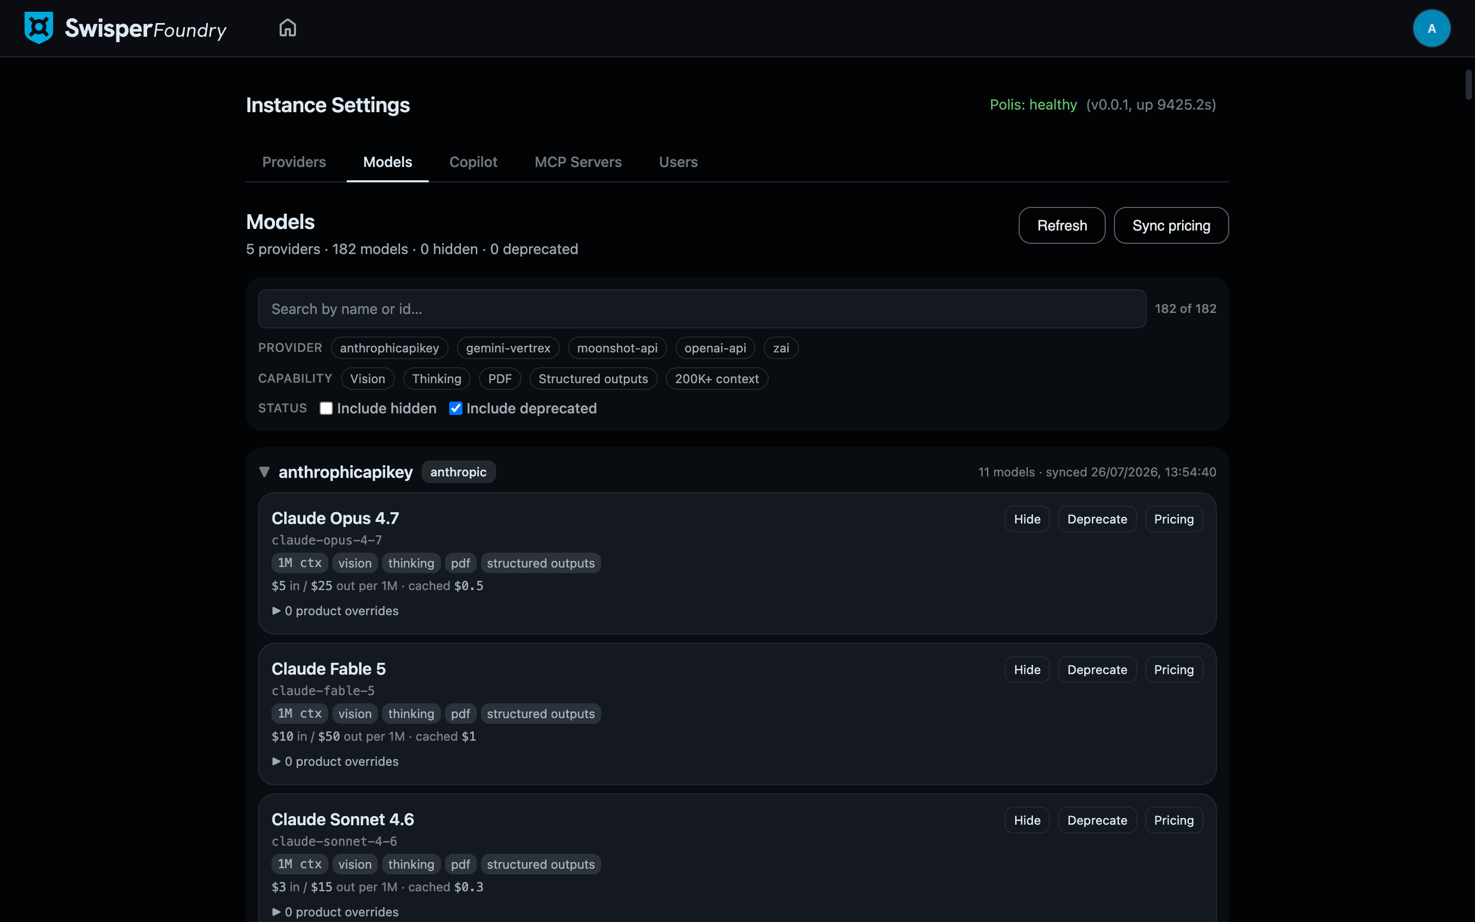Click the page vertical scrollbar thumb
Viewport: 1475px width, 922px height.
tap(1468, 85)
